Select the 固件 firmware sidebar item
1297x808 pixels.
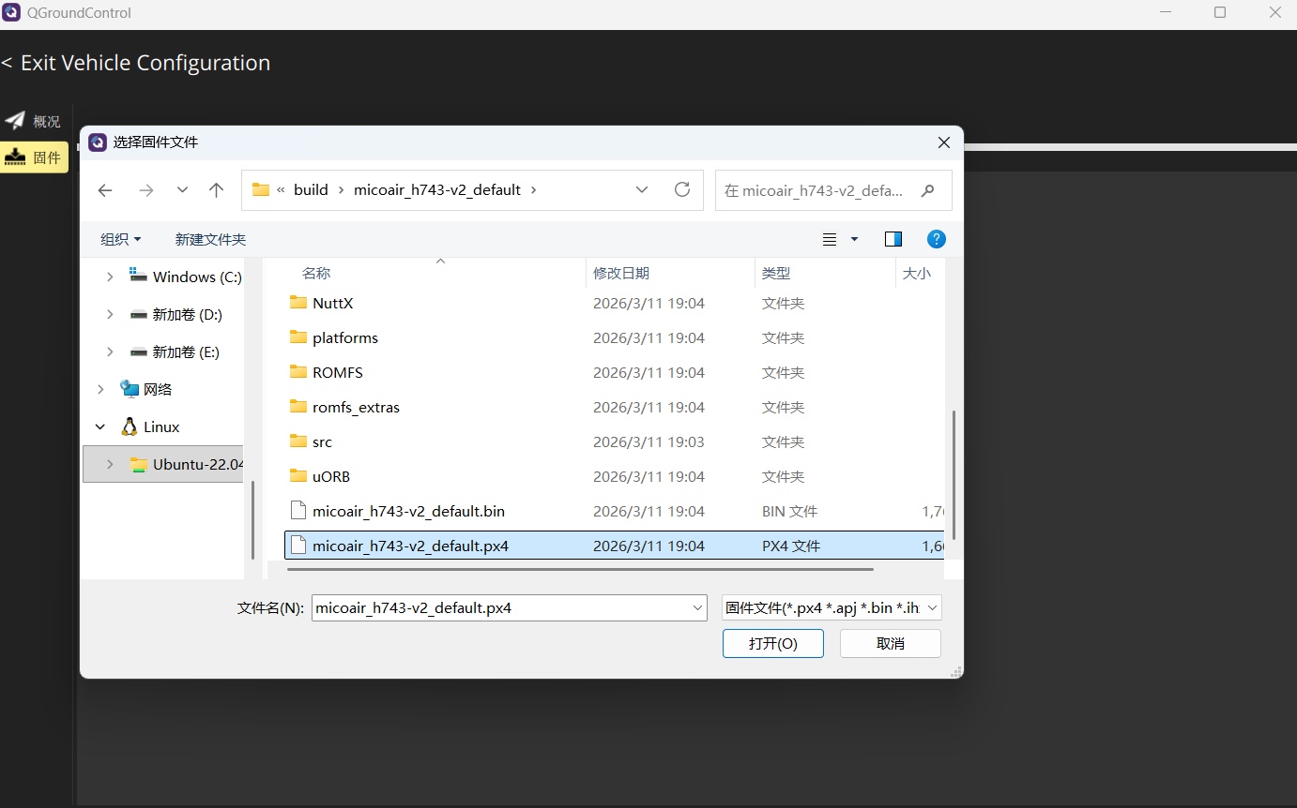[x=34, y=157]
